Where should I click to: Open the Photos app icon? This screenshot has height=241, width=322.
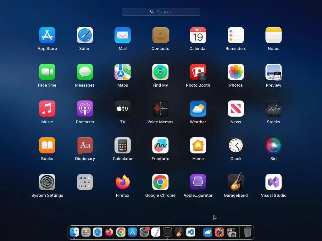pos(236,72)
